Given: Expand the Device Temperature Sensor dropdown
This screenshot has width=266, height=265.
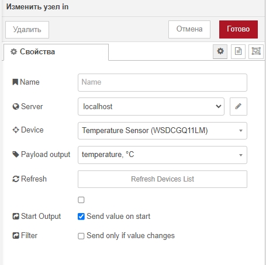Looking at the screenshot, I should coord(163,131).
